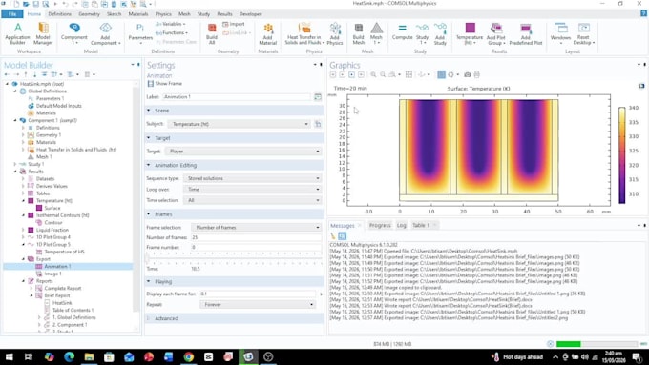Image resolution: width=649 pixels, height=365 pixels.
Task: Switch to the Definitions ribbon tab
Action: [x=59, y=14]
